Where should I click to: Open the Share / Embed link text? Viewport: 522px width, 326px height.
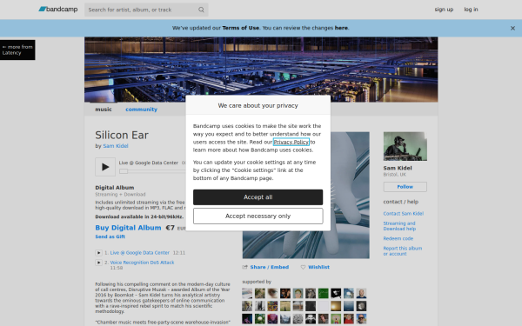pos(270,267)
